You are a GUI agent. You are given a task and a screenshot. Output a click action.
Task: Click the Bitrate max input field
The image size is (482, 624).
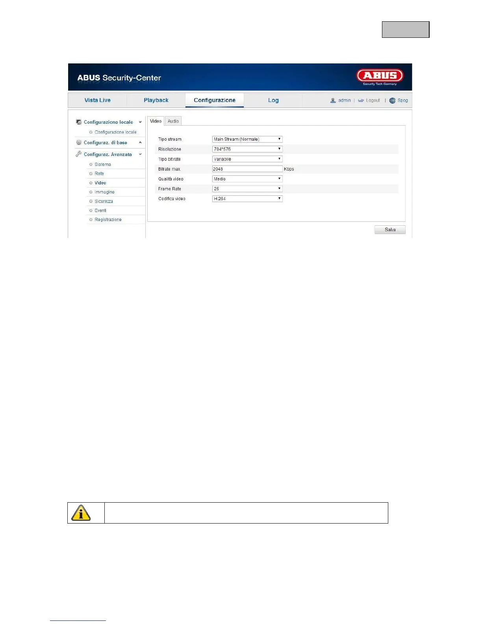click(x=247, y=169)
